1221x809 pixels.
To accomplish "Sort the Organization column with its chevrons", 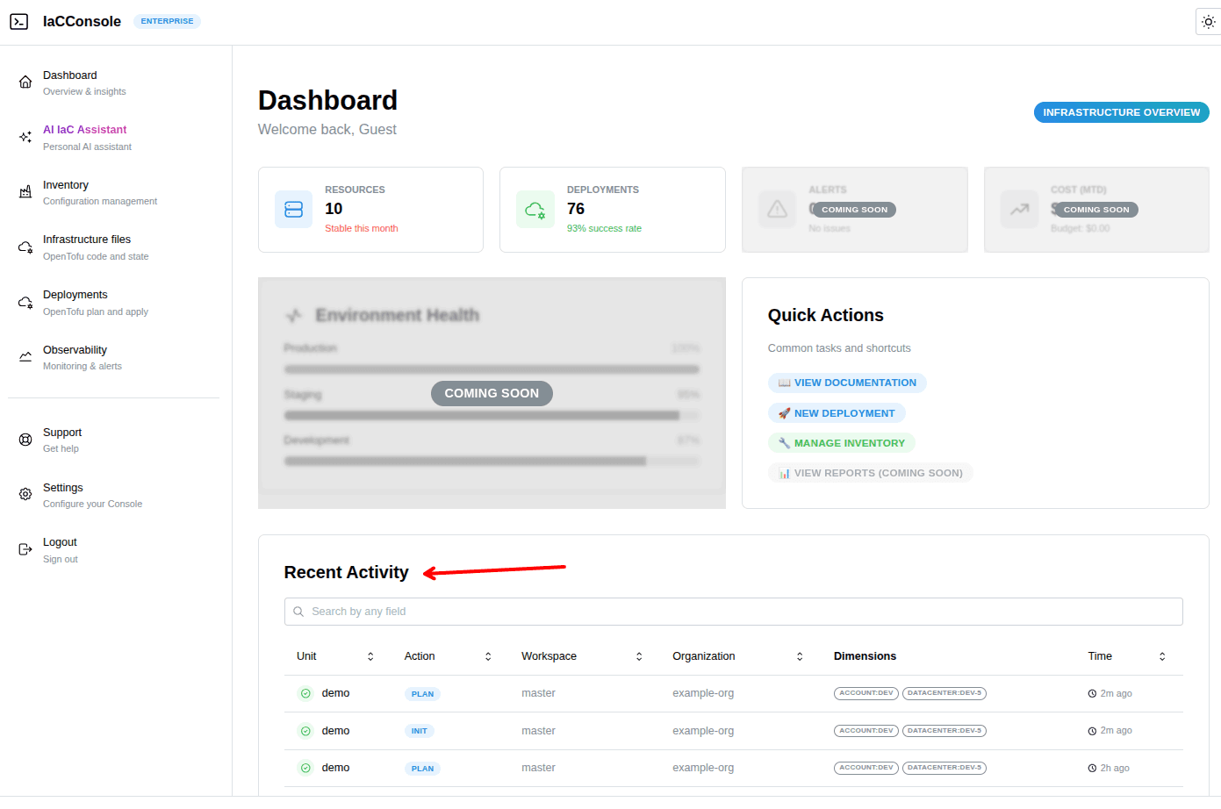I will (x=800, y=655).
